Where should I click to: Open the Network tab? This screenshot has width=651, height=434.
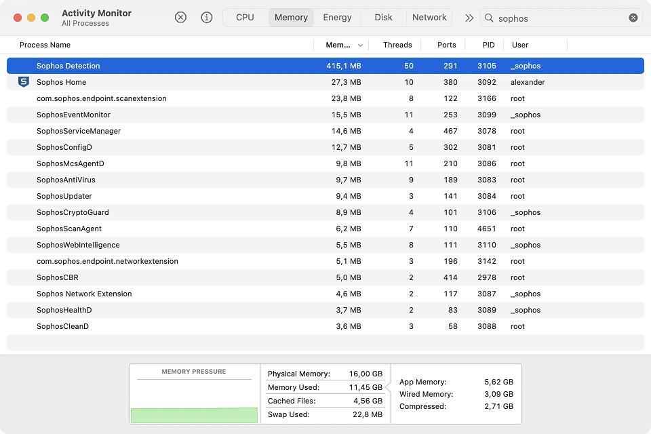429,18
